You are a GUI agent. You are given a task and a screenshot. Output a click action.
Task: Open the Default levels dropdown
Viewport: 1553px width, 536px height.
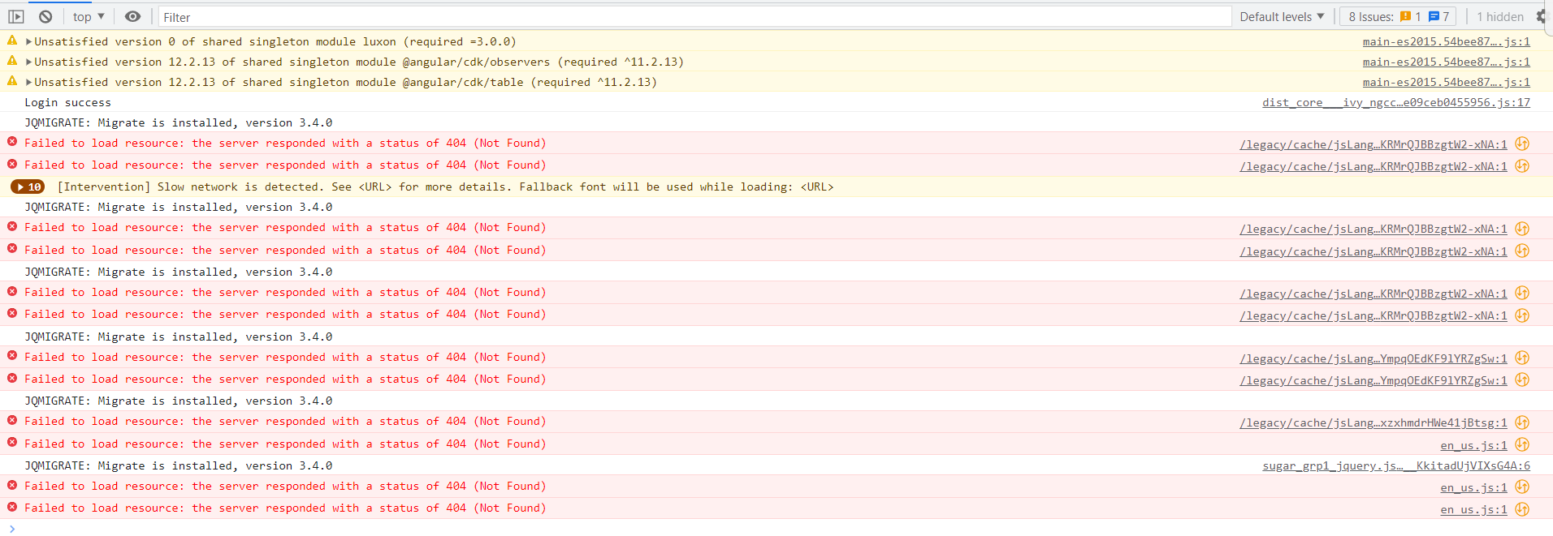[1281, 16]
